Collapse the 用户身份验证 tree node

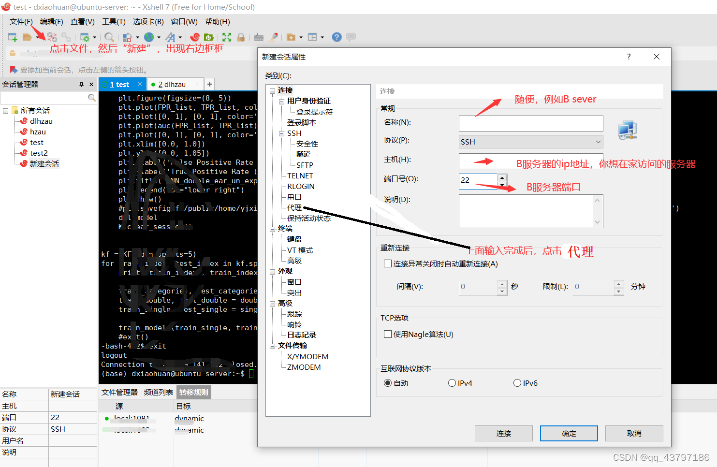tap(281, 101)
